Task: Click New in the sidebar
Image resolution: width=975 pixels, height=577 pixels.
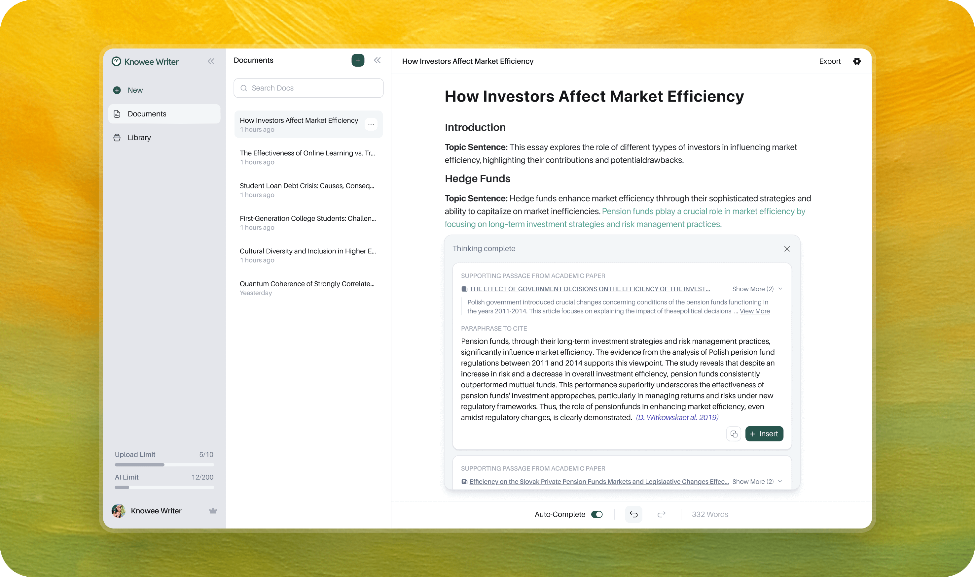Action: (135, 90)
